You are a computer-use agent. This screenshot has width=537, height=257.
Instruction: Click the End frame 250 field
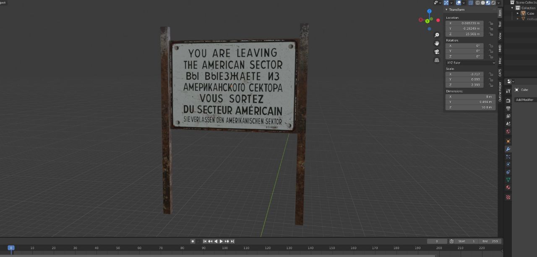(489, 241)
